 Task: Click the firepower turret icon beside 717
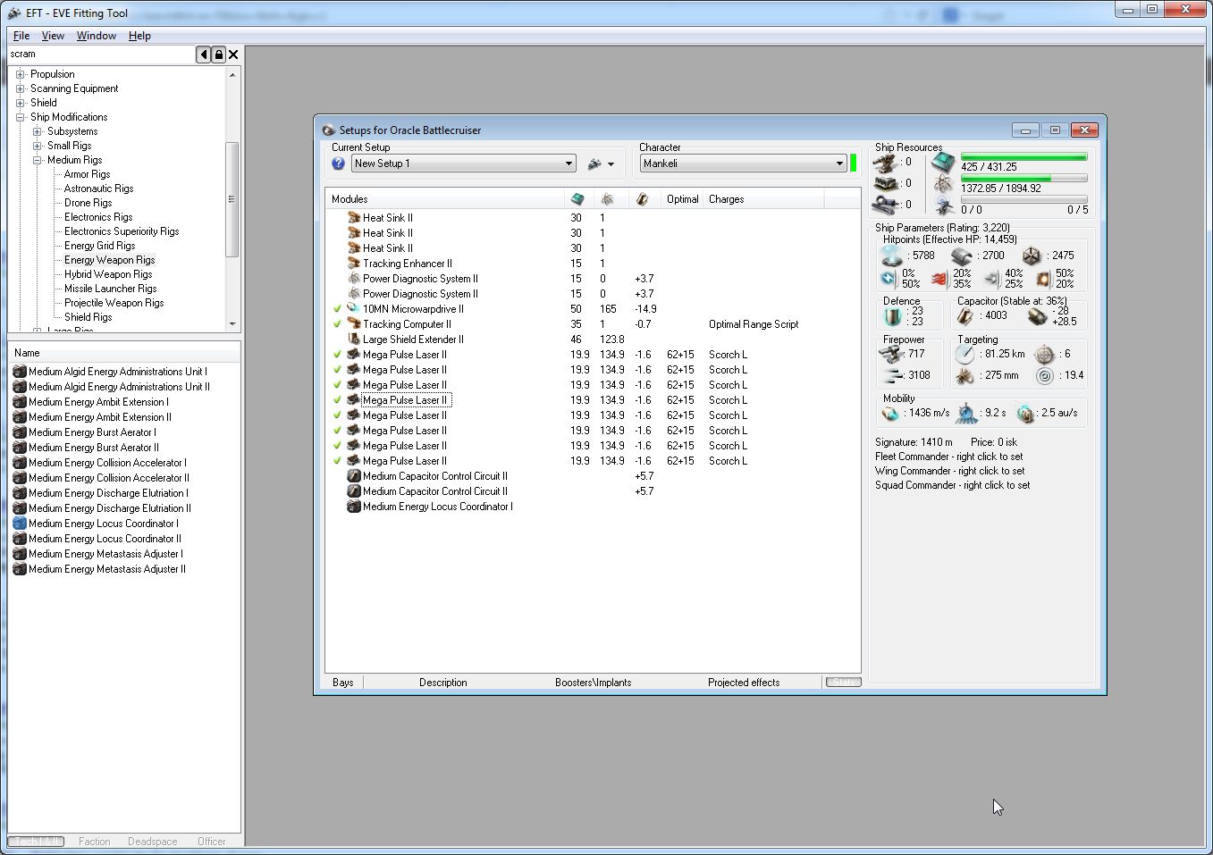(x=891, y=355)
